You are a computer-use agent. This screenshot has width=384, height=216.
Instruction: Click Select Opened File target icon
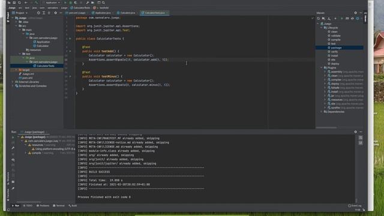(x=38, y=13)
